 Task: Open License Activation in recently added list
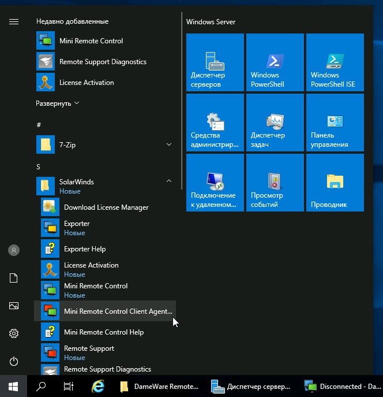(105, 82)
